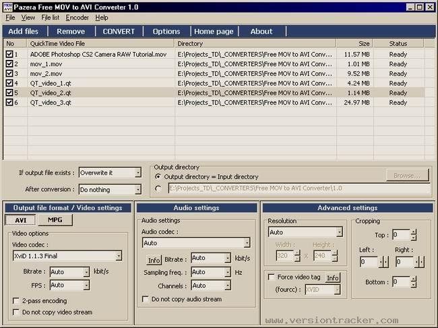Click the Browse... button

[407, 175]
